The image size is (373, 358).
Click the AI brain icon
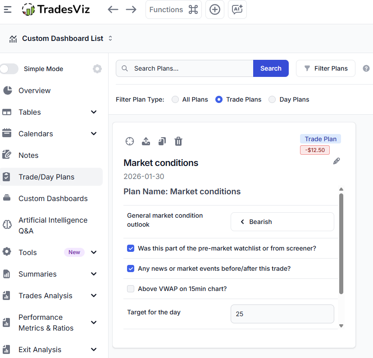pyautogui.click(x=7, y=224)
